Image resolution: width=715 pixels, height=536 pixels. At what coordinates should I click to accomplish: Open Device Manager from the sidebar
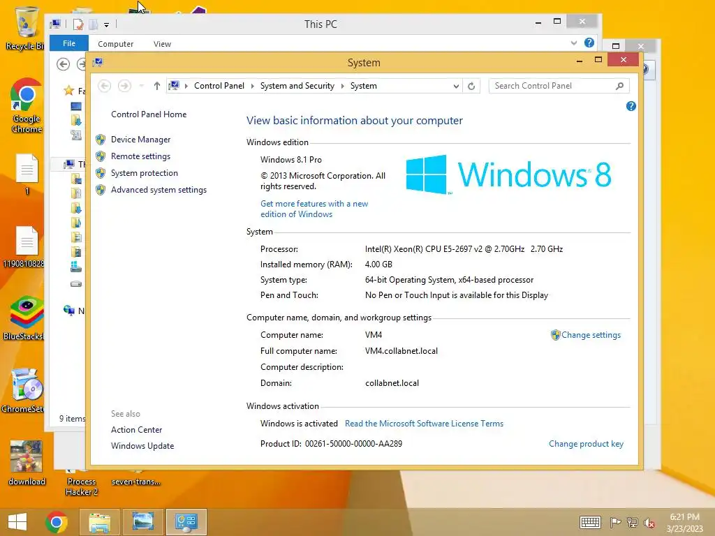(140, 140)
